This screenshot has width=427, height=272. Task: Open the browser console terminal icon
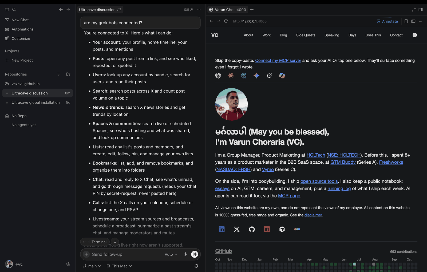tap(413, 21)
